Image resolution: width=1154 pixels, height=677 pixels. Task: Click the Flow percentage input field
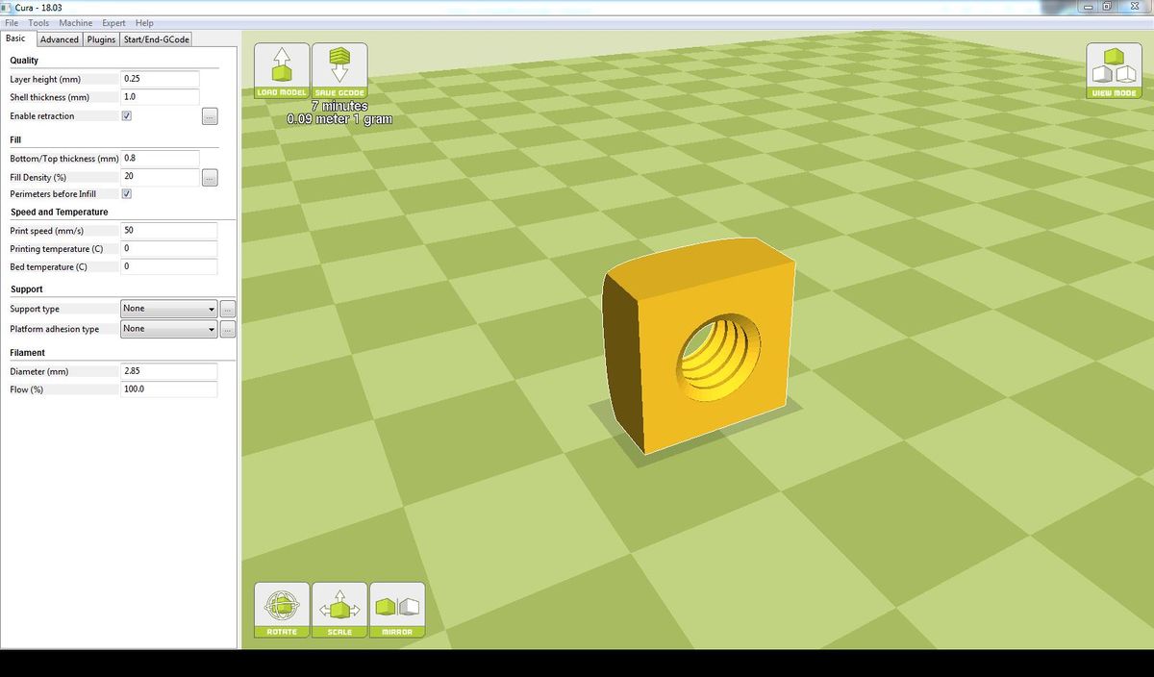point(168,389)
